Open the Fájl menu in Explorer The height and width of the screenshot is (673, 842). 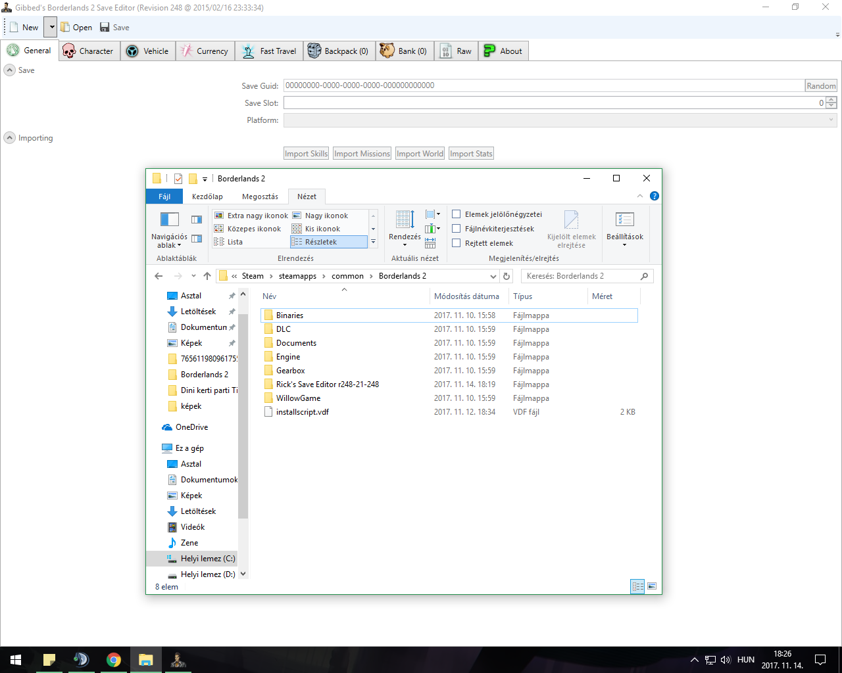pyautogui.click(x=164, y=197)
